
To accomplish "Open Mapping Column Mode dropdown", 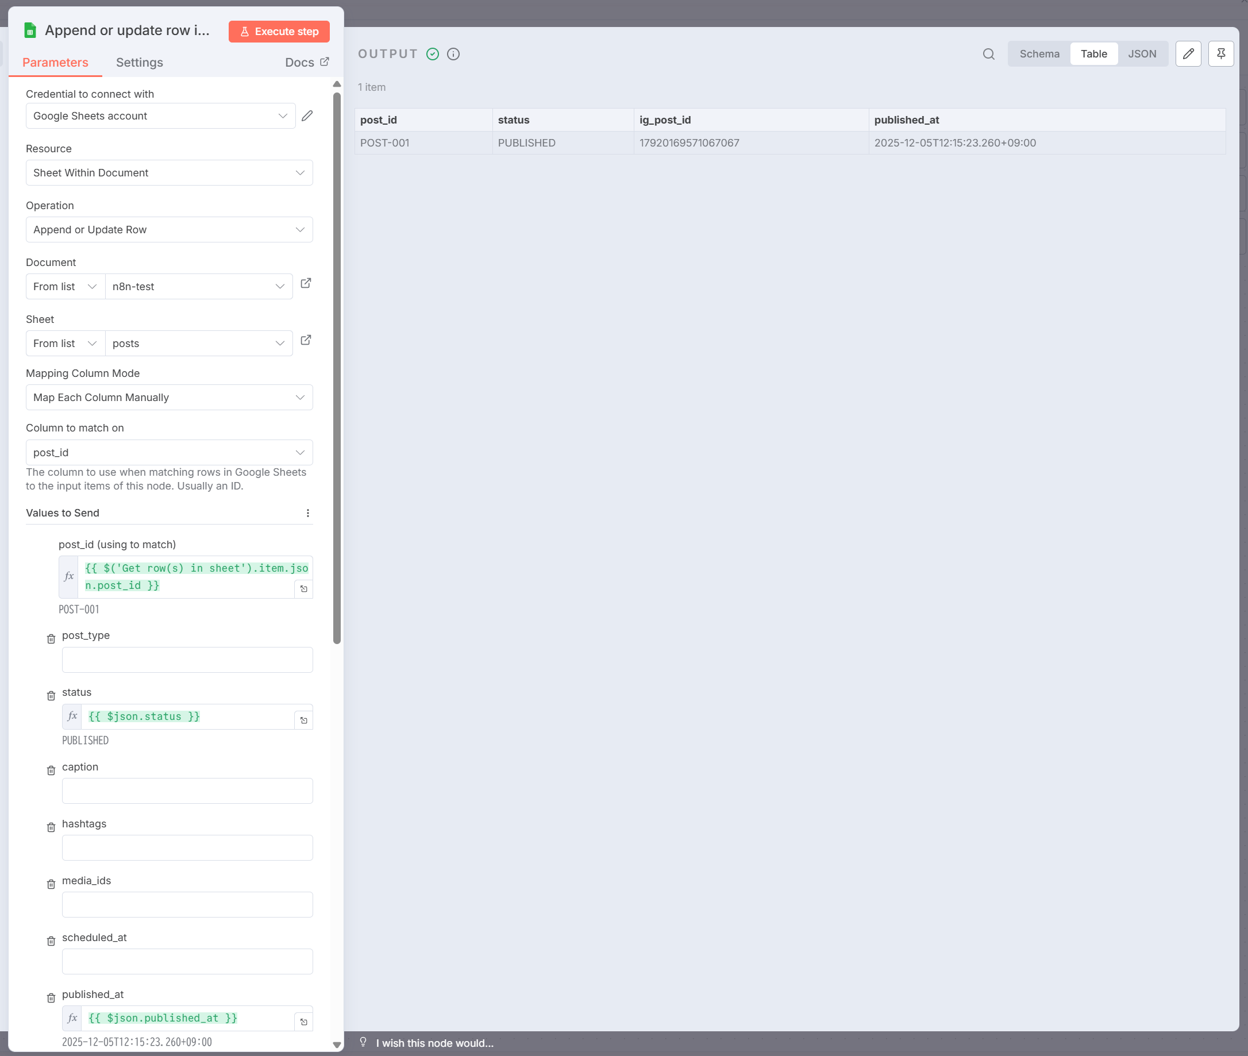I will 169,398.
